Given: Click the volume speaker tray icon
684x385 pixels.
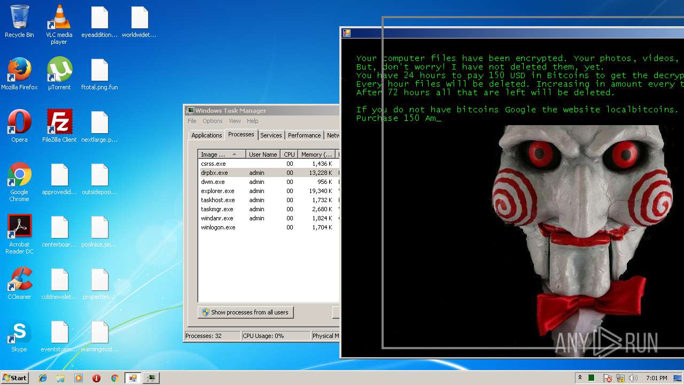Looking at the screenshot, I should (x=633, y=378).
